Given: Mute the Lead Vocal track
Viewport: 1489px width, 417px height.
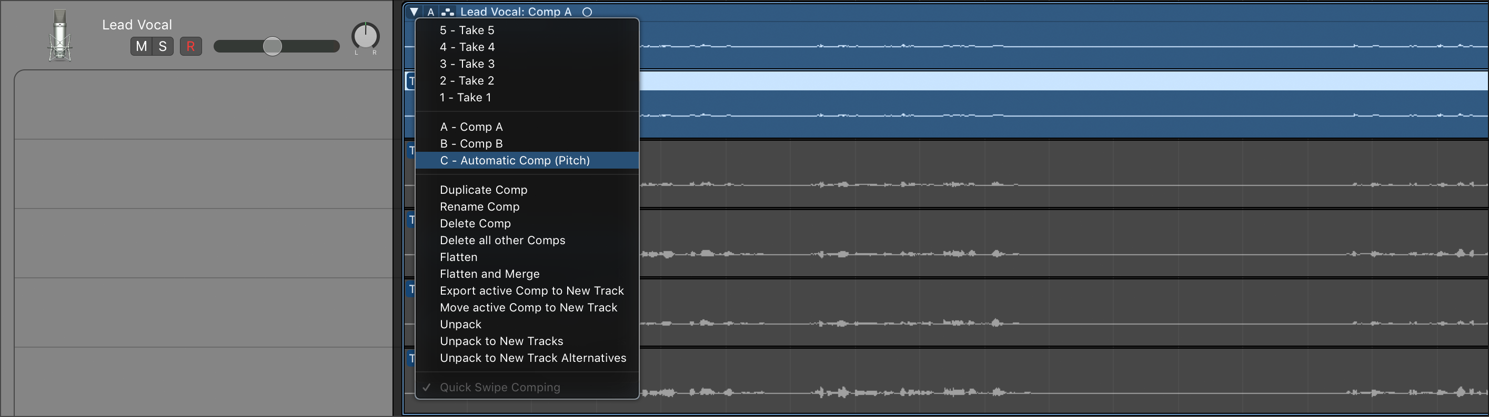Looking at the screenshot, I should 142,46.
